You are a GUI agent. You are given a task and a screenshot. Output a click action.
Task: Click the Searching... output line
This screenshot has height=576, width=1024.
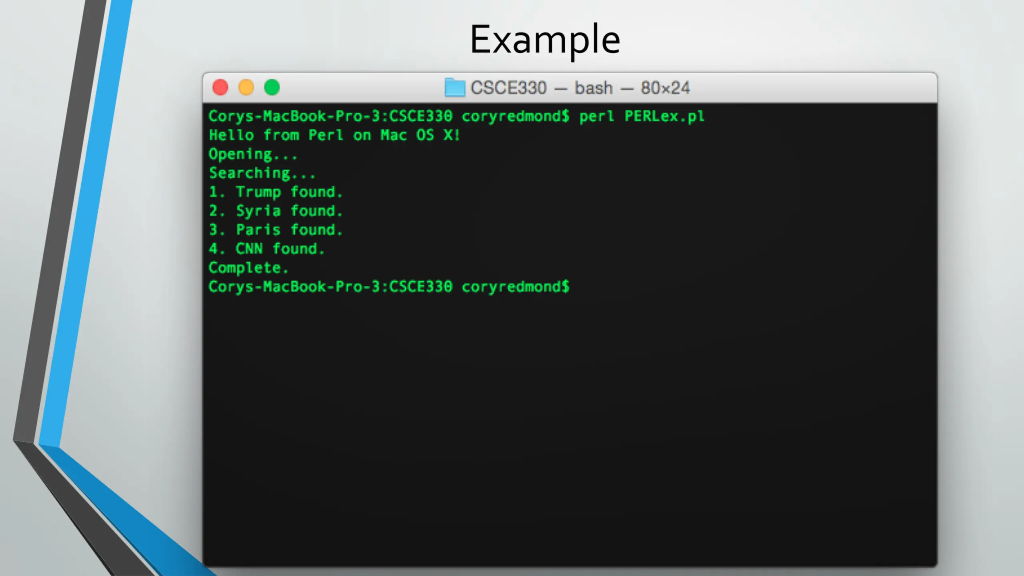coord(262,173)
